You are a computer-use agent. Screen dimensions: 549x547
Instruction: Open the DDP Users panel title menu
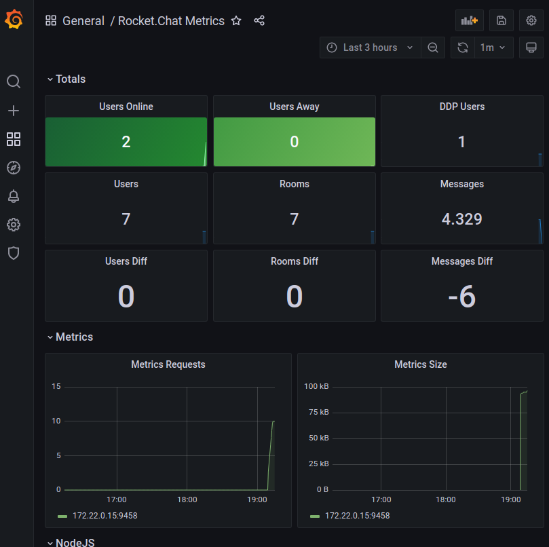[x=462, y=107]
